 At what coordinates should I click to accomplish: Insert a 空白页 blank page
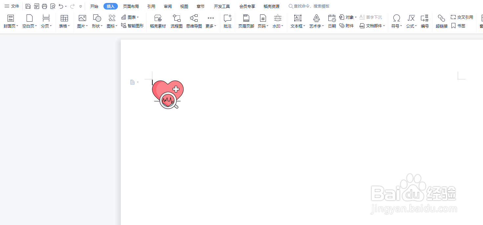[30, 22]
